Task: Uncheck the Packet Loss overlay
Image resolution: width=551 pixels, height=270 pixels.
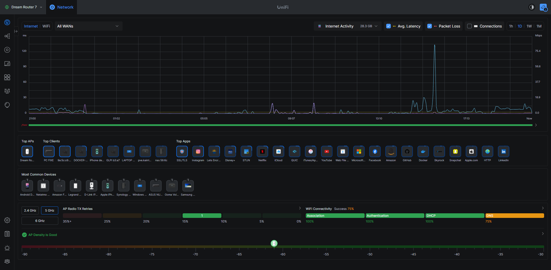Action: pos(430,26)
